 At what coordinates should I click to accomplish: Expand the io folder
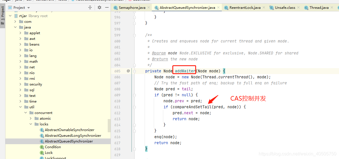(x=20, y=50)
